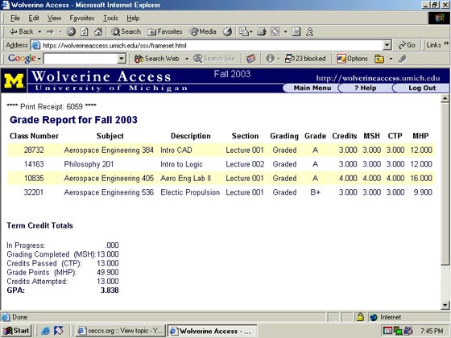Click class number 28732
The height and width of the screenshot is (338, 451).
(34, 150)
